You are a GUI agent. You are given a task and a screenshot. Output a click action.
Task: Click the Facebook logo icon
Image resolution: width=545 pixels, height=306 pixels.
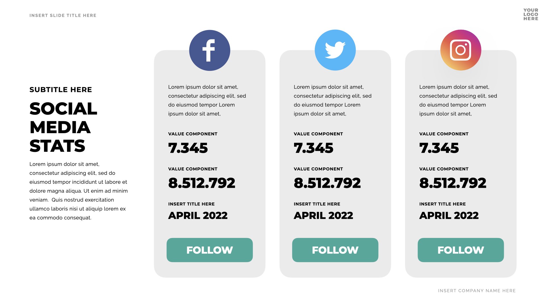pyautogui.click(x=209, y=50)
